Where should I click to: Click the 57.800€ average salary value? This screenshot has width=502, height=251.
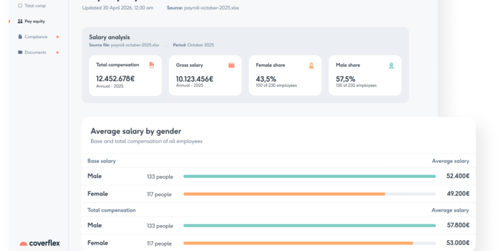(x=458, y=226)
